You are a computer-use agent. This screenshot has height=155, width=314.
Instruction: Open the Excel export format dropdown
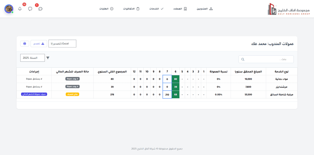point(62,43)
